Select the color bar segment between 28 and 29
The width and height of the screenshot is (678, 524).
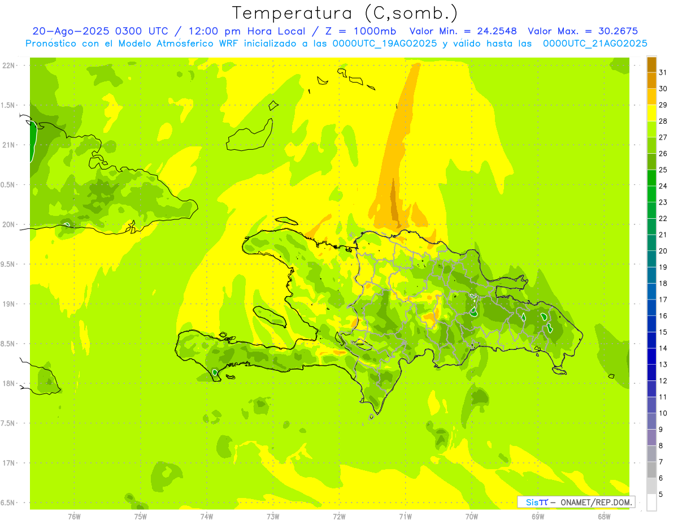651,113
